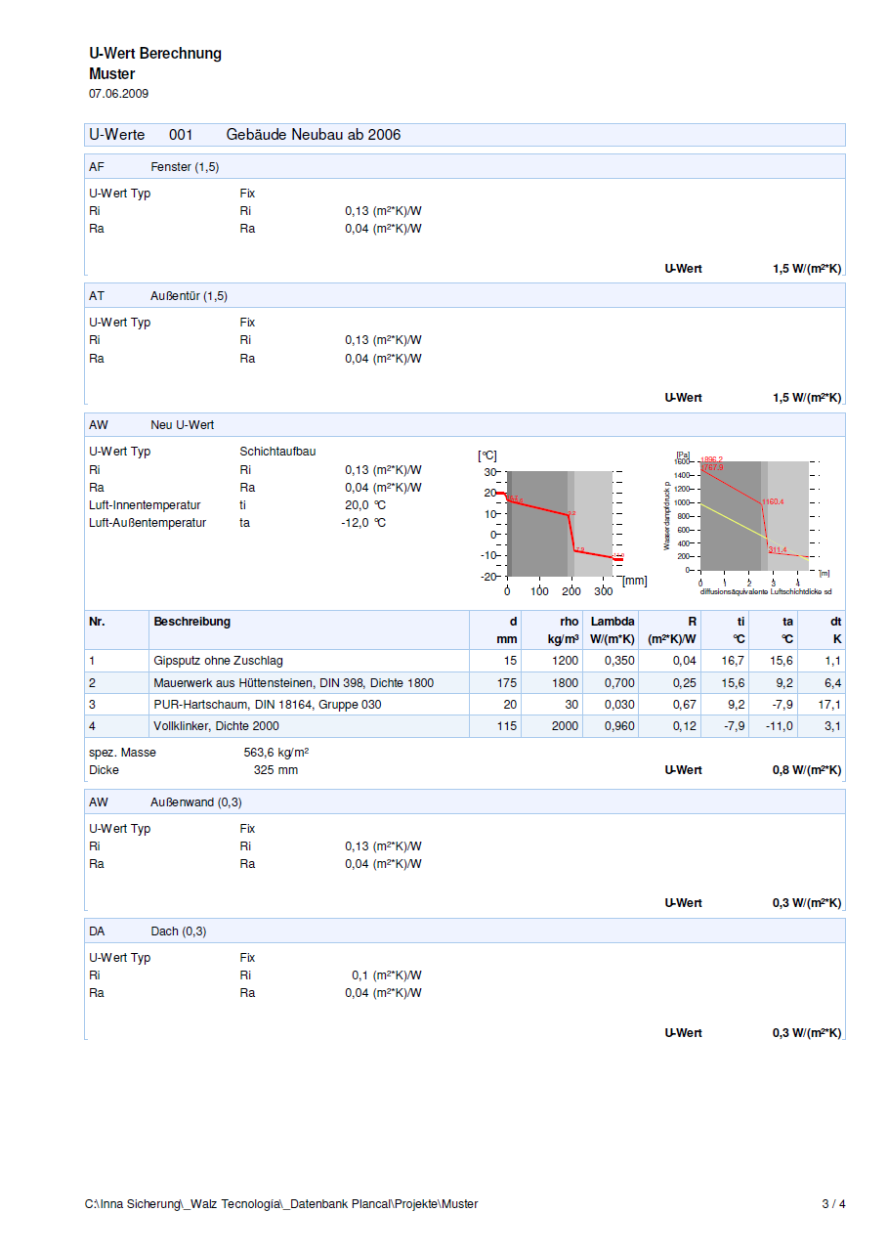This screenshot has height=1256, width=888.
Task: Click the "Beschreibung" column header
Action: pos(191,622)
